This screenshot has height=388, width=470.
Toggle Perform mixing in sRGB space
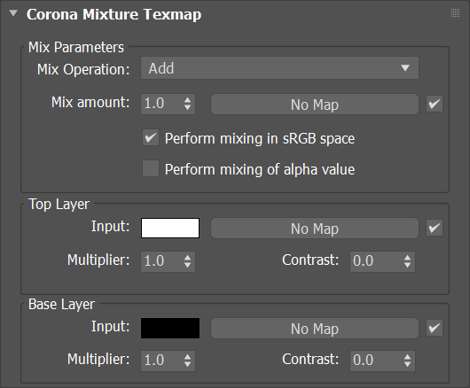[x=151, y=137]
